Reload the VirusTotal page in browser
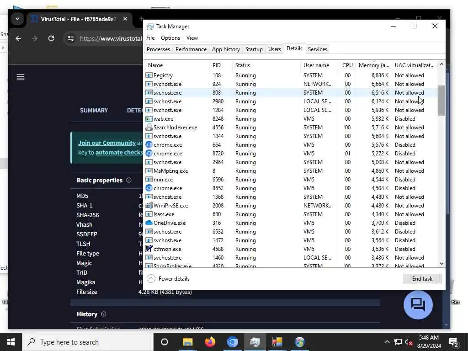Screen dimensions: 468x351 pos(51,38)
